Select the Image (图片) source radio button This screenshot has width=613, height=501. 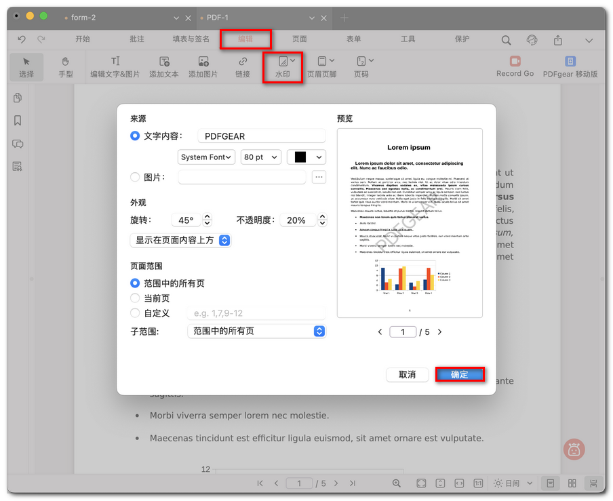tap(135, 177)
